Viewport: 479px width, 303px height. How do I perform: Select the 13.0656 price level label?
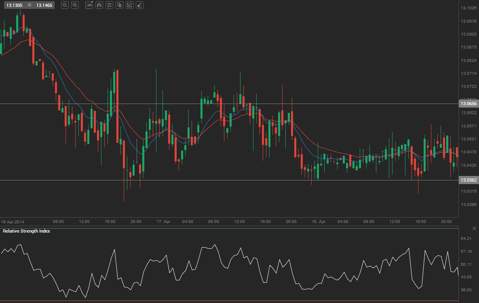468,104
